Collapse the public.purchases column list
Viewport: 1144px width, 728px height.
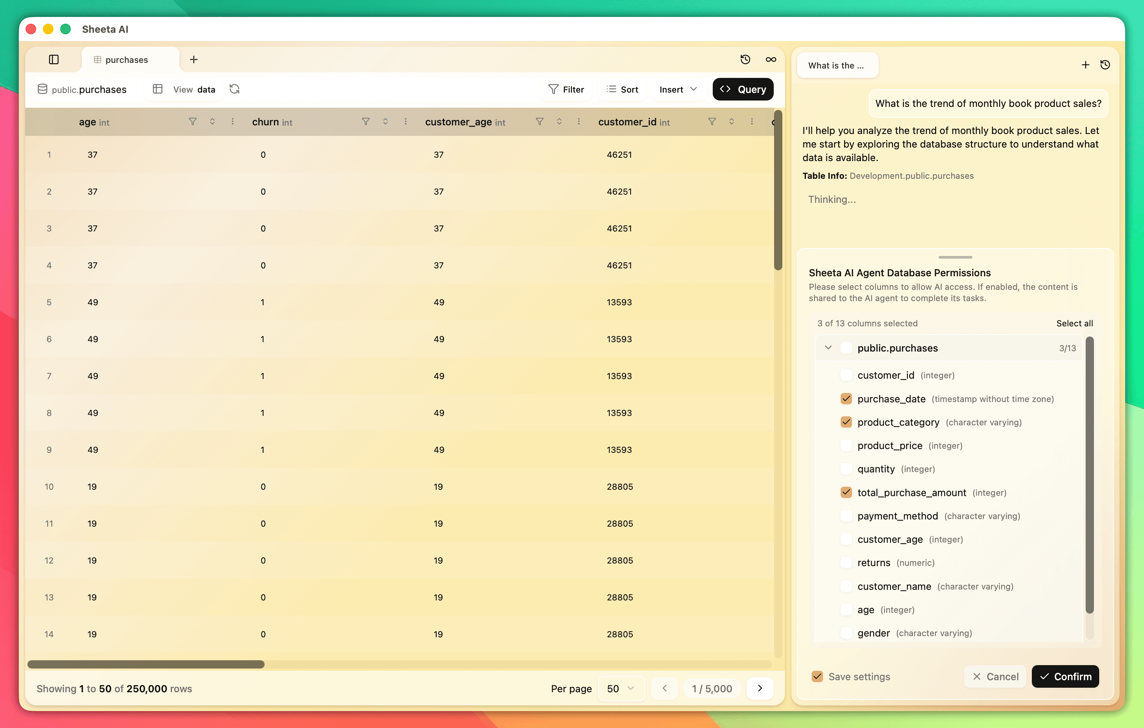[829, 347]
